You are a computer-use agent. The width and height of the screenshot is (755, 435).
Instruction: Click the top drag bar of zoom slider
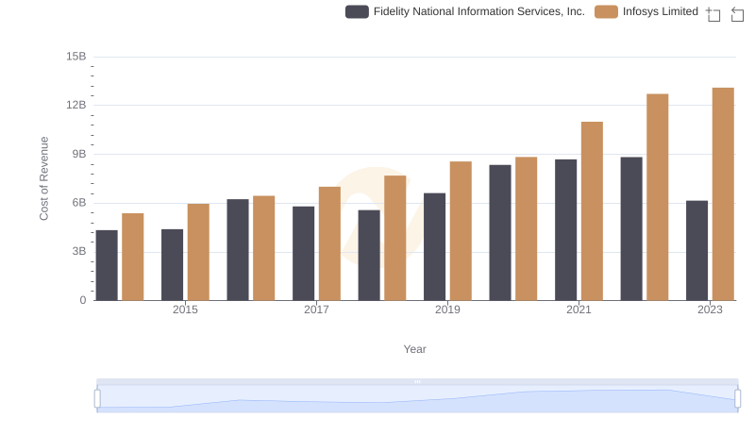[417, 381]
